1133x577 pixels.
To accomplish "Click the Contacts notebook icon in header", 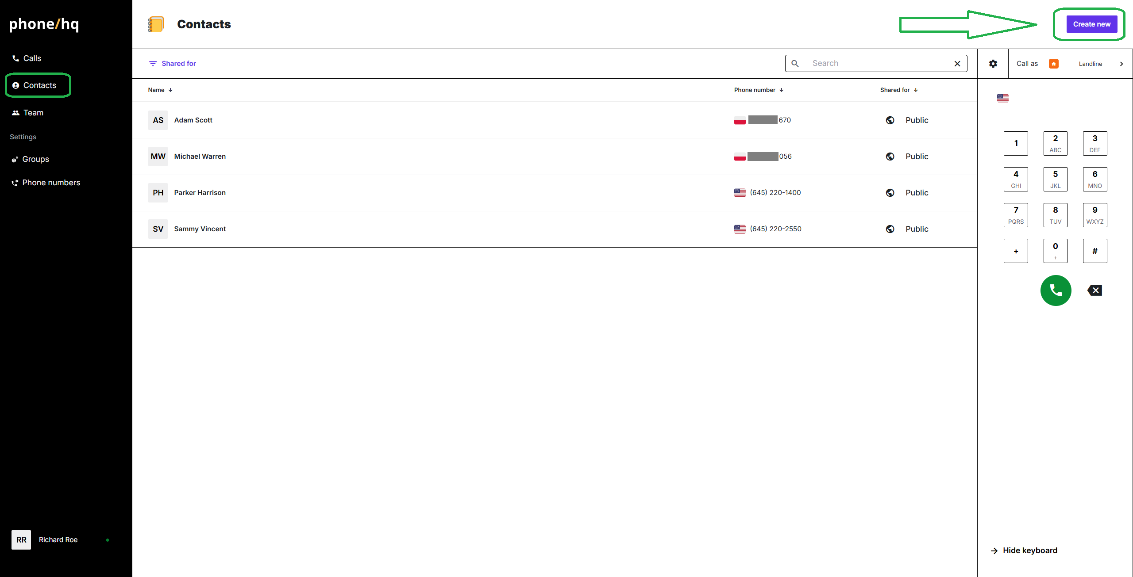I will 156,24.
